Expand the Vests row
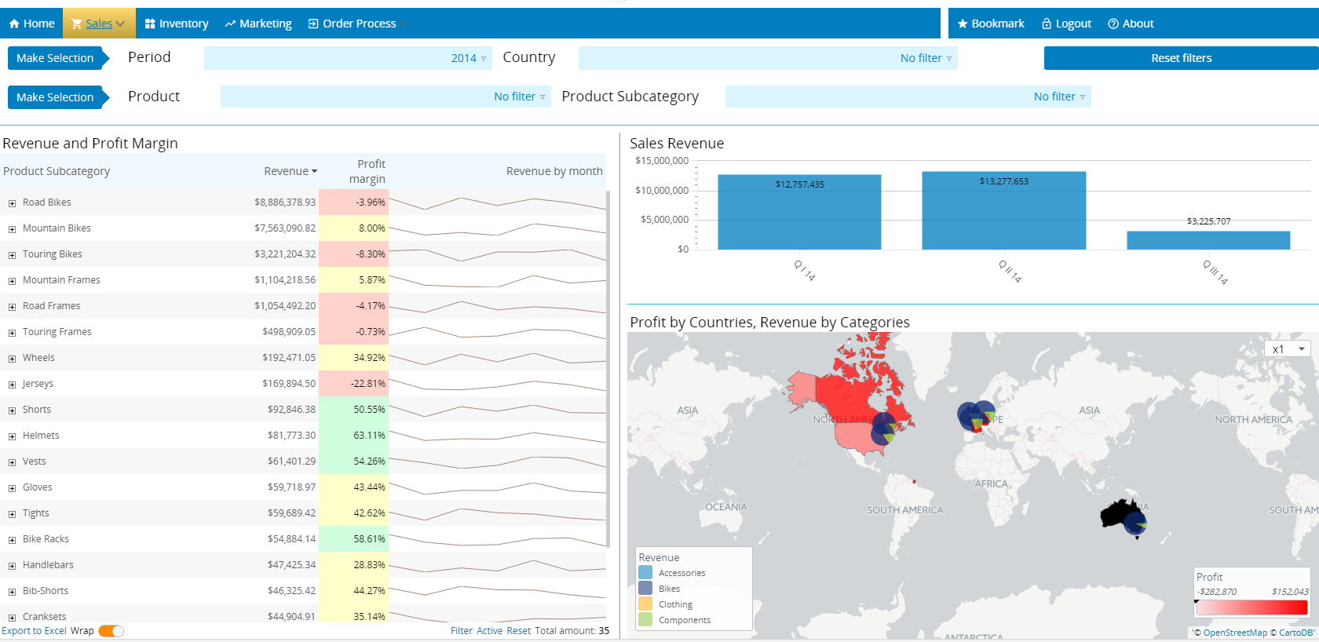The height and width of the screenshot is (642, 1319). [x=12, y=462]
